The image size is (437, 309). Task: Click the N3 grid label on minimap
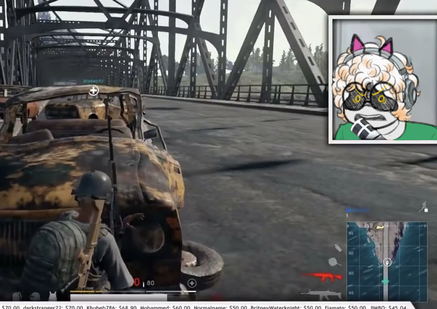click(x=351, y=273)
